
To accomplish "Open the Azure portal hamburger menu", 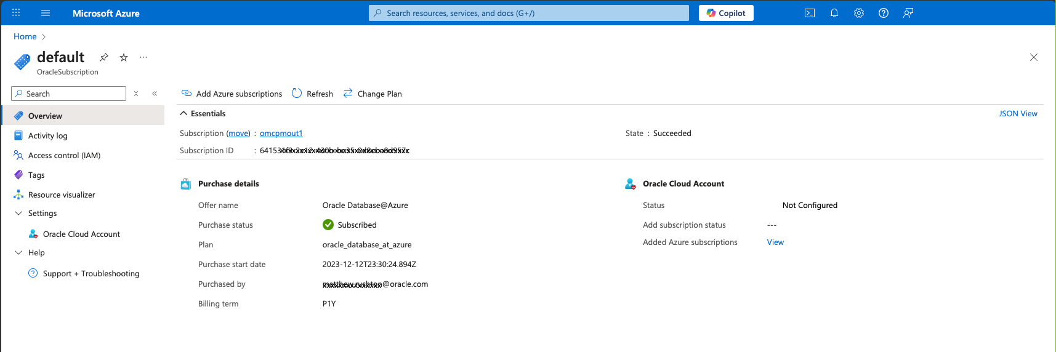I will point(46,13).
